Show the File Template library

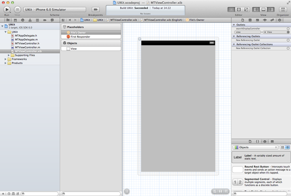250,142
